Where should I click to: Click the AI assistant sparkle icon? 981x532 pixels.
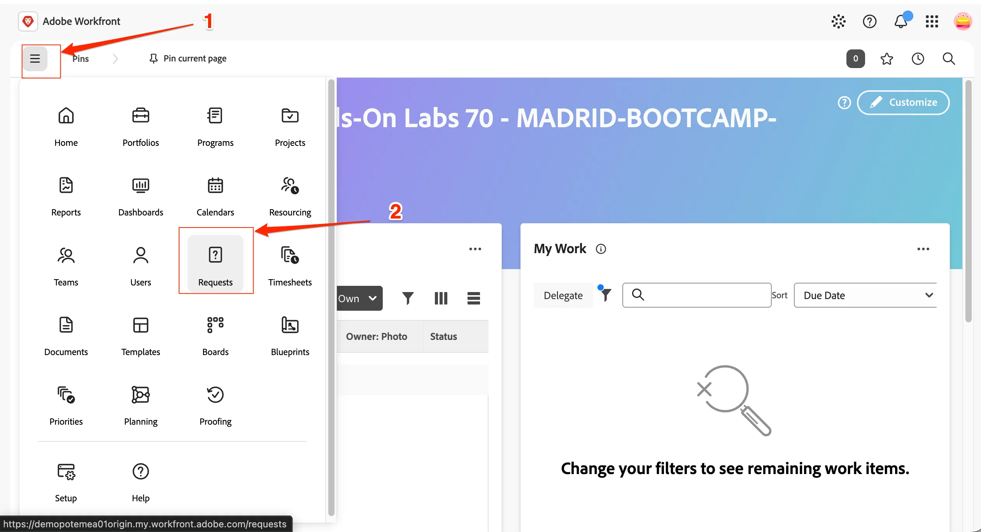(x=839, y=21)
